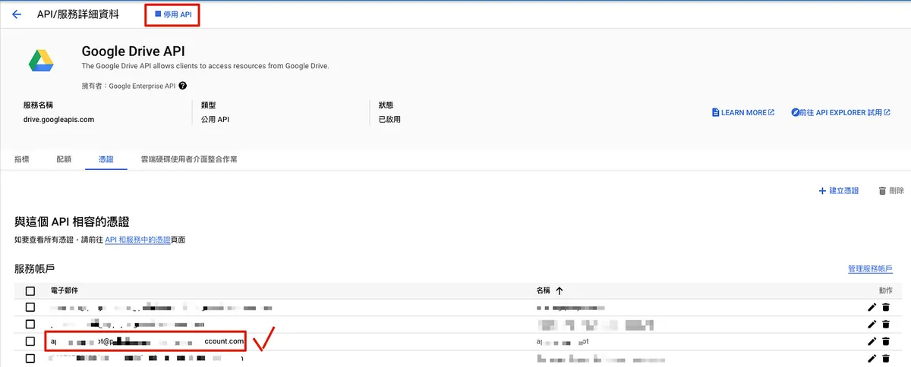Click the 建立憑證 button

[x=838, y=191]
